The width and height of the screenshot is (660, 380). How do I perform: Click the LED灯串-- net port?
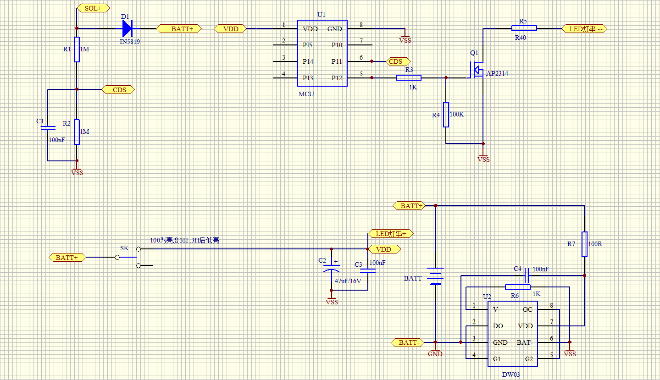coord(584,28)
